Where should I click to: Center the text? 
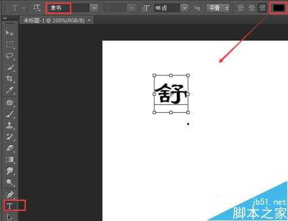(252, 8)
